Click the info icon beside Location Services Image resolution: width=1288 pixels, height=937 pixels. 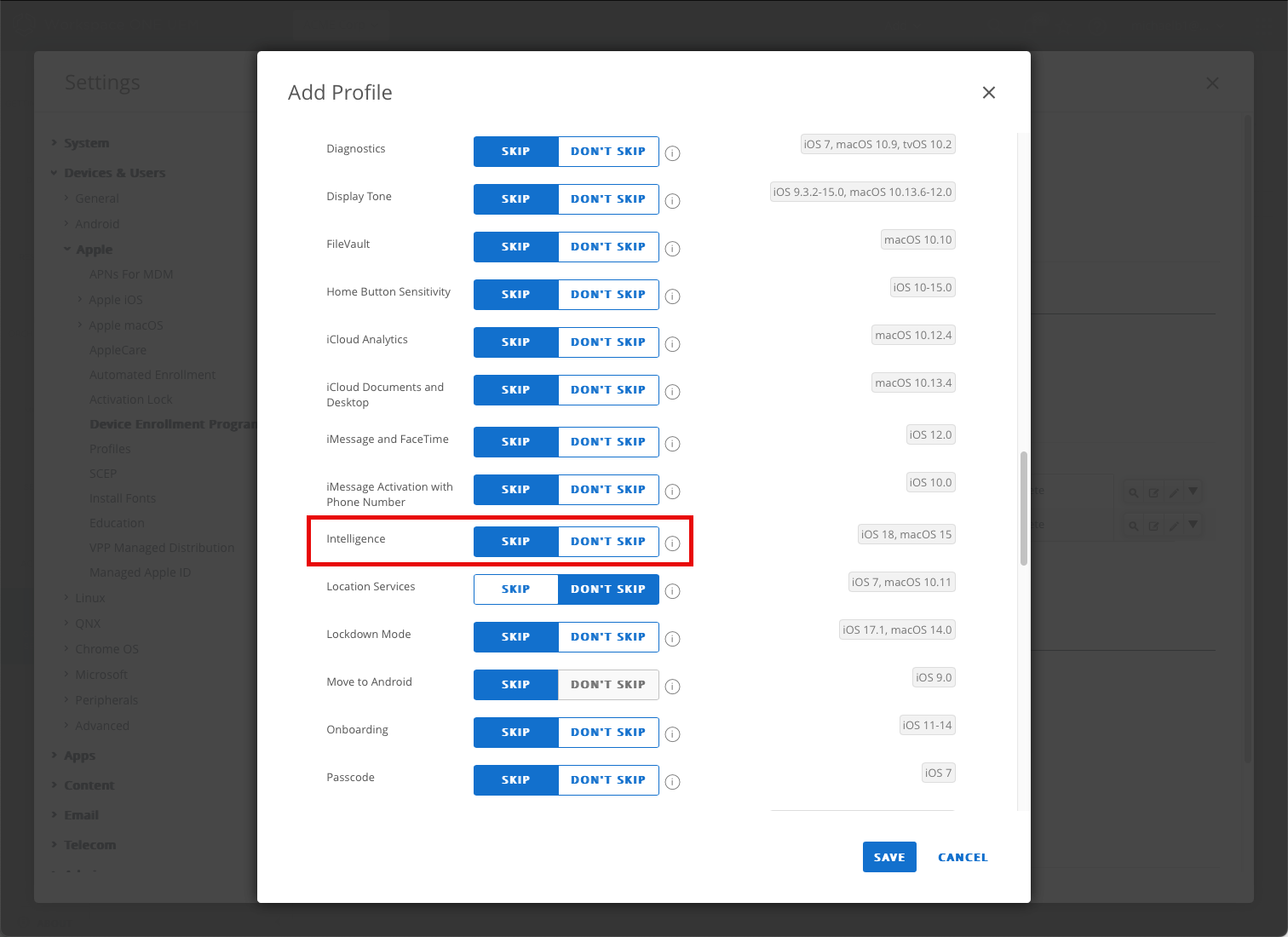point(672,591)
